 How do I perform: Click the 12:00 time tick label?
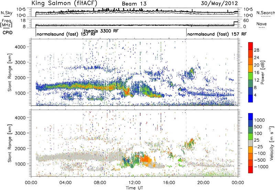pos(134,183)
